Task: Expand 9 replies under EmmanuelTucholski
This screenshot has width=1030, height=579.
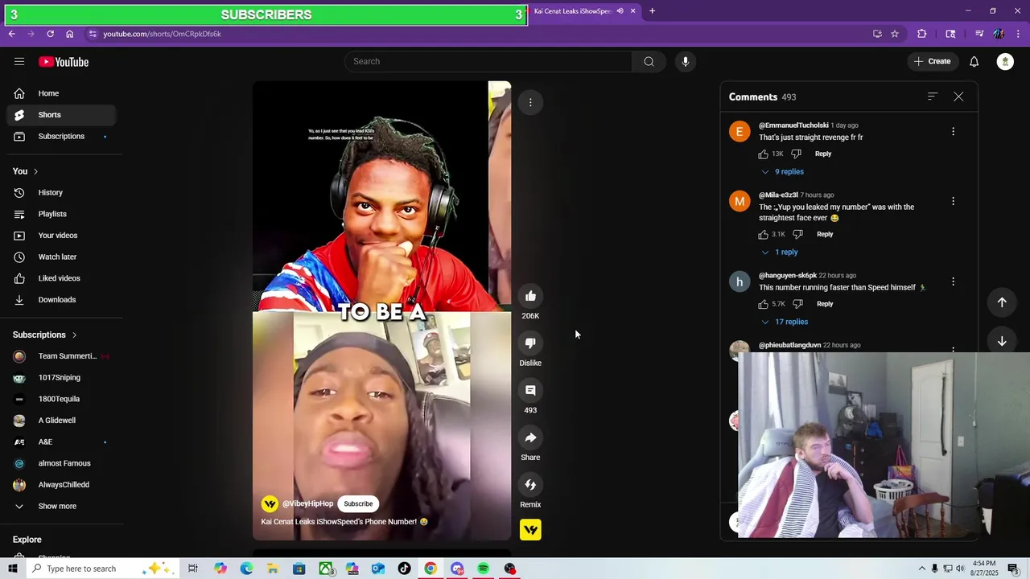Action: 782,171
